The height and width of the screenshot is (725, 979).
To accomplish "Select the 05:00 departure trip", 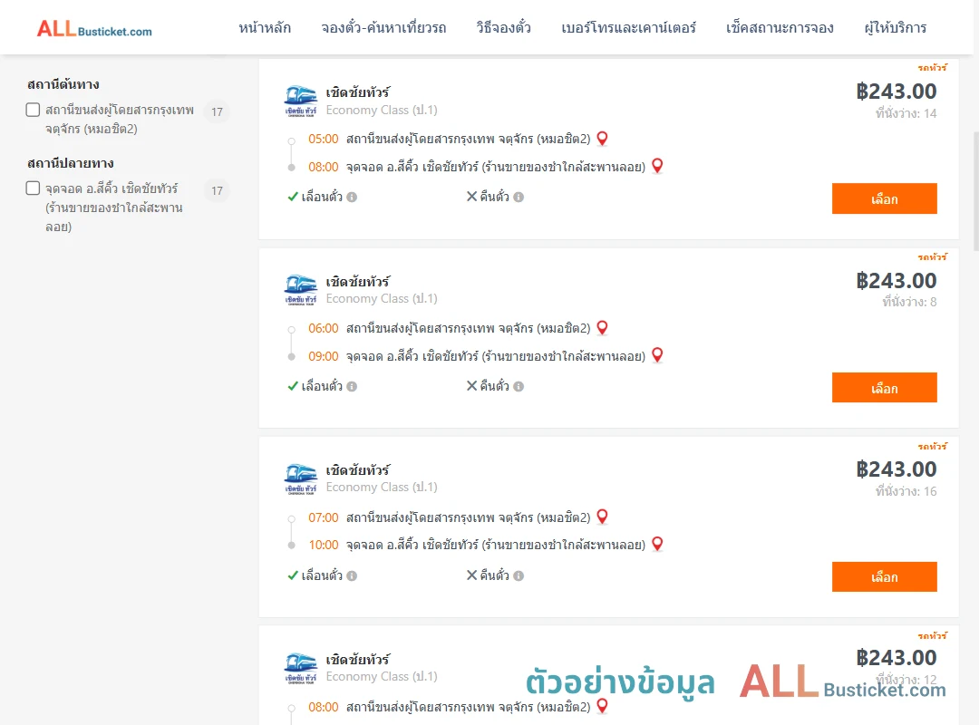I will click(x=884, y=198).
